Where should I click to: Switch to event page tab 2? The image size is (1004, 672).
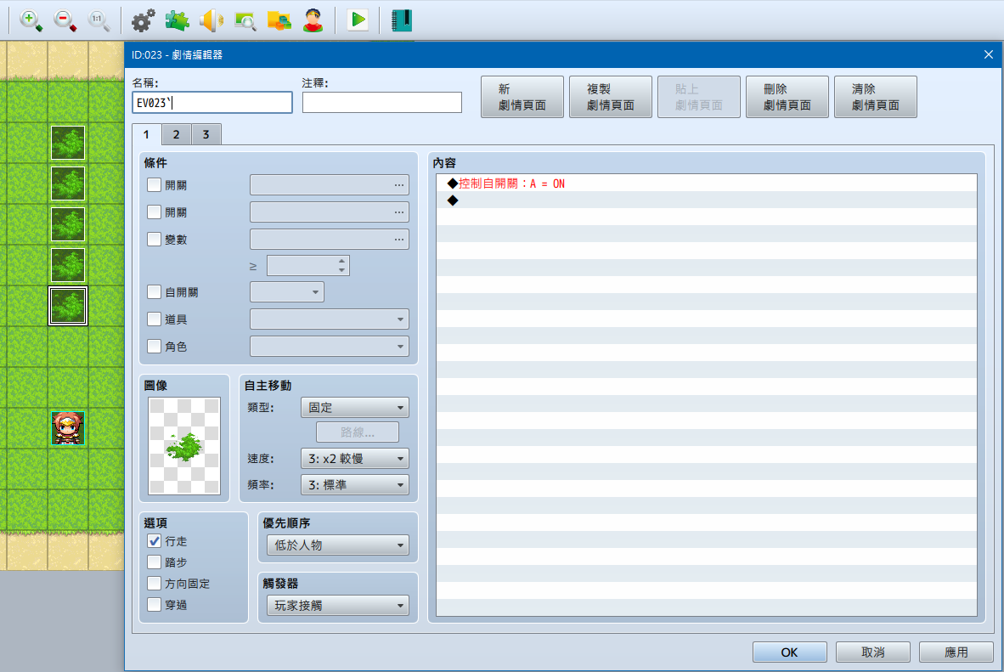point(176,134)
